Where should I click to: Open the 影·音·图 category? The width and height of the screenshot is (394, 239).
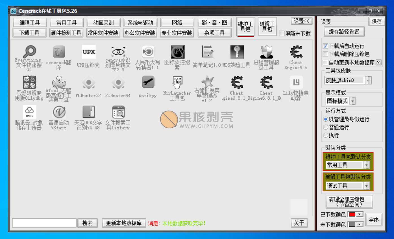[214, 23]
